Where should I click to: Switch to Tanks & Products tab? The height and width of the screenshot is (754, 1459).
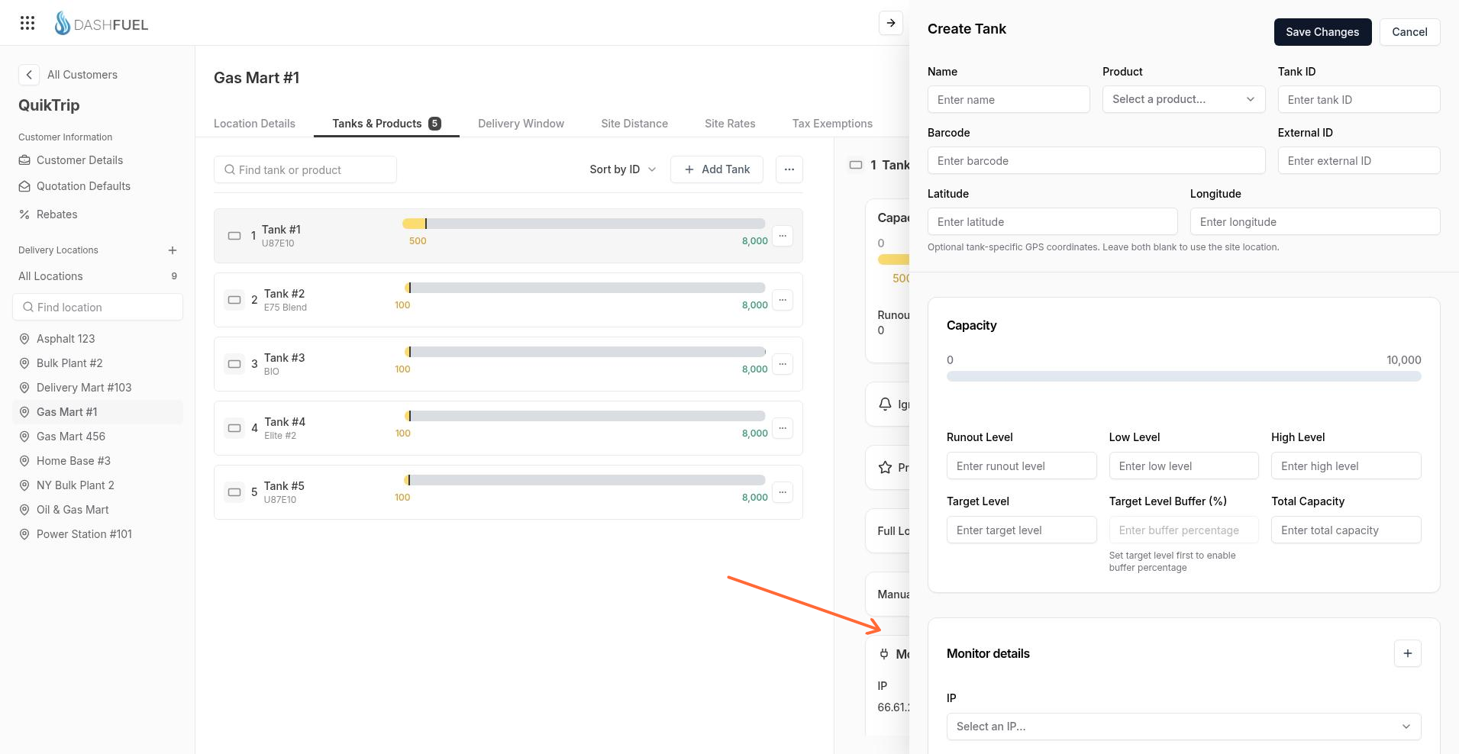tap(386, 124)
